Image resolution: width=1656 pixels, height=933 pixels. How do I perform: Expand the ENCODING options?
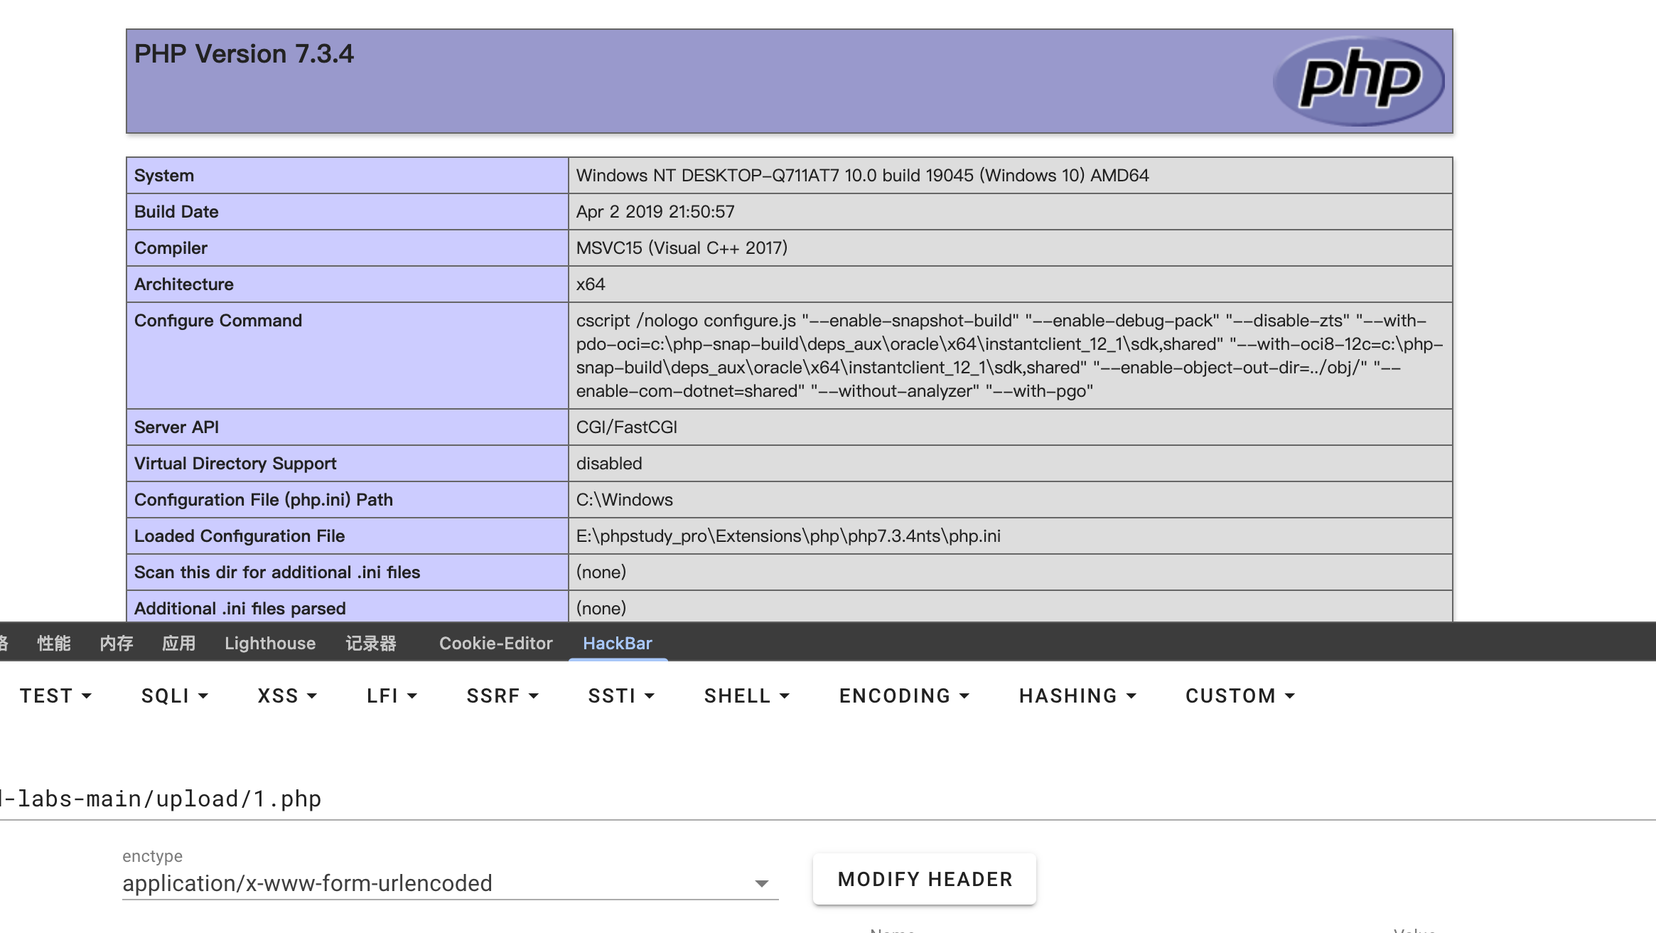coord(903,695)
